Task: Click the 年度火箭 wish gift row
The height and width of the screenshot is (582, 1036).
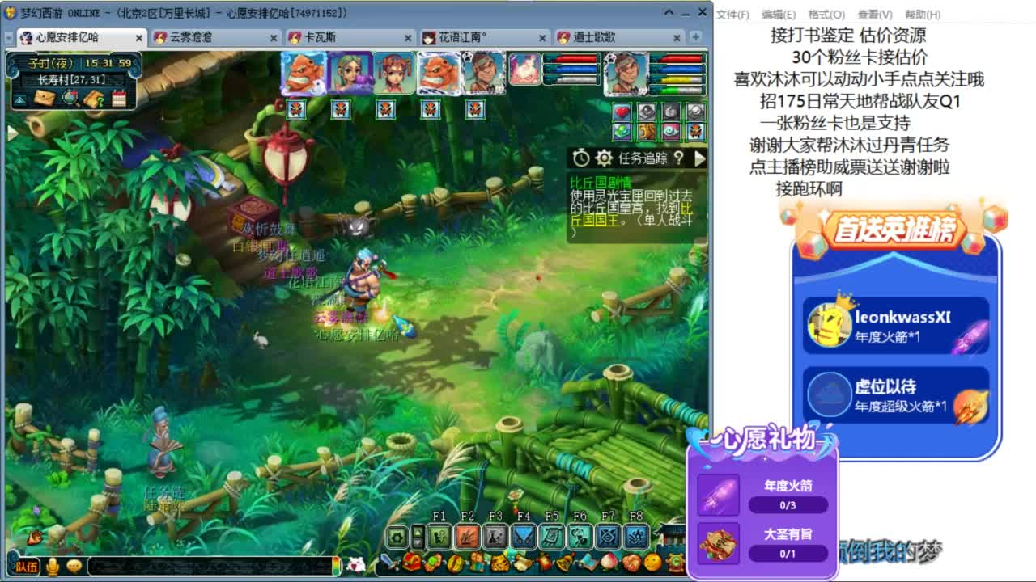Action: pos(763,496)
